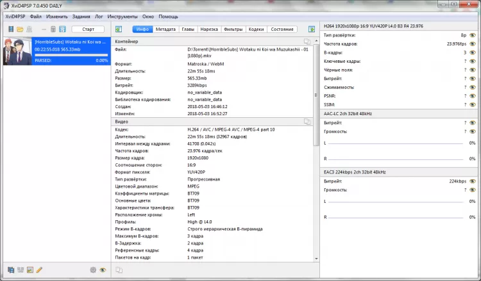The image size is (481, 281).
Task: Click the filmstrip add-video icon in toolbar
Action: coord(11,29)
